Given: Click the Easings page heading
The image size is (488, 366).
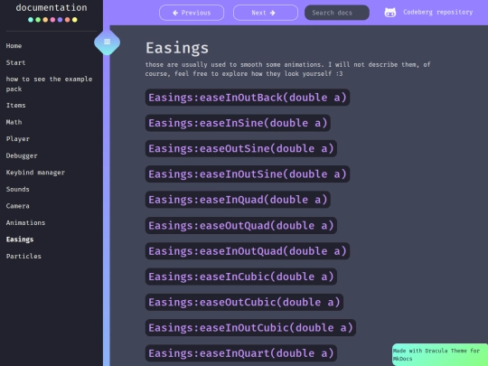Looking at the screenshot, I should (177, 48).
